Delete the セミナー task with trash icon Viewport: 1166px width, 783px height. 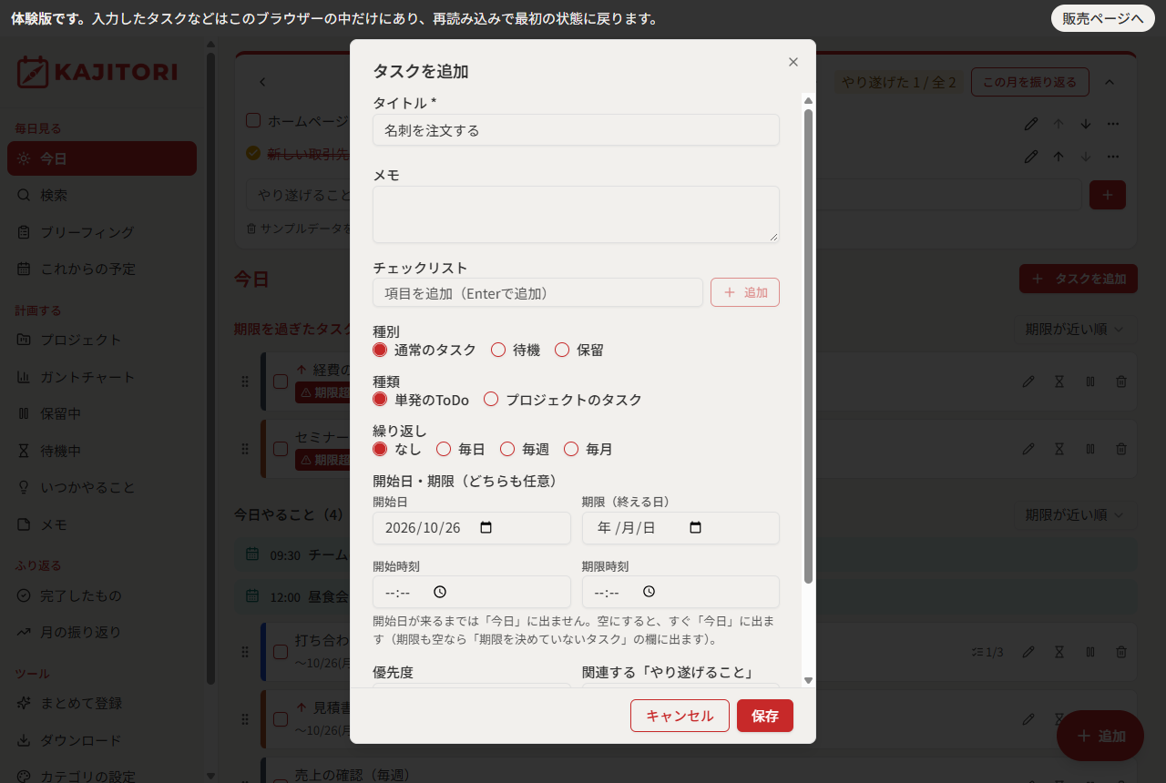1121,449
